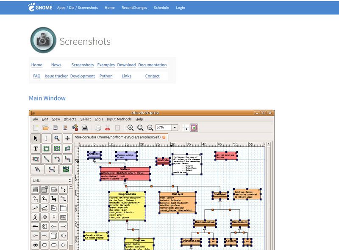The width and height of the screenshot is (339, 250).
Task: Select the UML Message arrow icon
Action: coord(35,226)
